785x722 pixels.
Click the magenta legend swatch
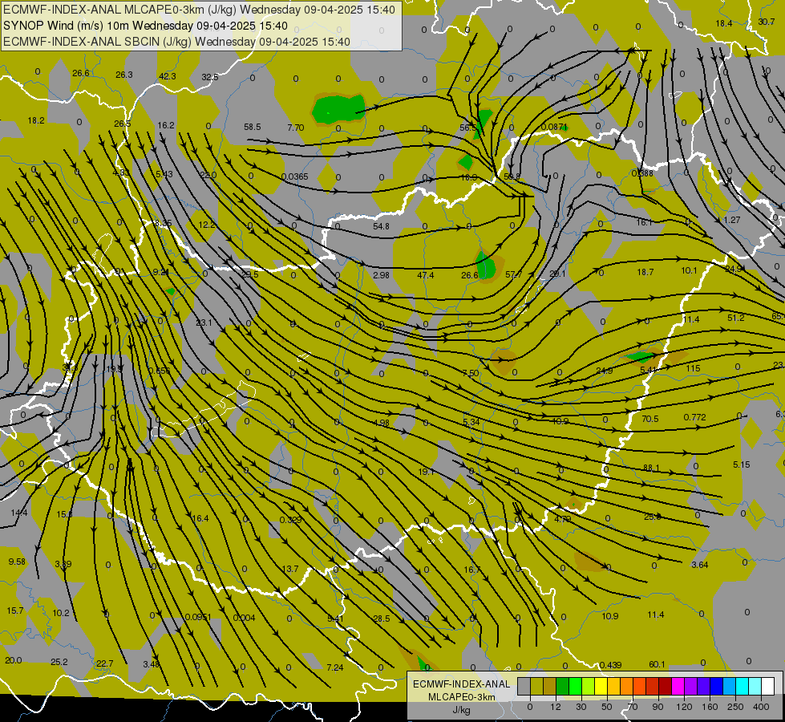pos(678,686)
